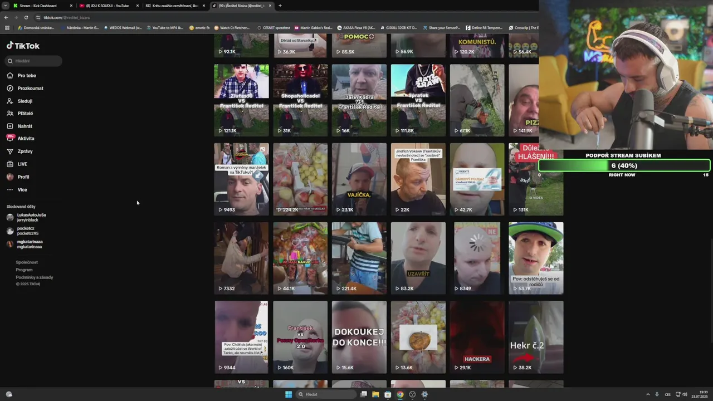The height and width of the screenshot is (401, 713).
Task: Open video Roman z výměny manželek
Action: coord(241,179)
